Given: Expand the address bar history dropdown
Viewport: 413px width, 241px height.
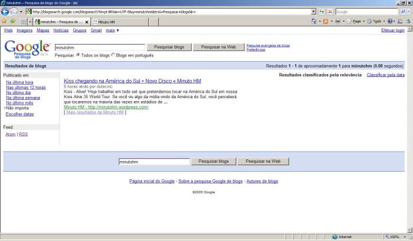Looking at the screenshot, I should click(x=313, y=12).
